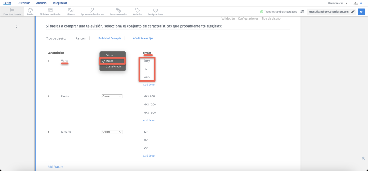This screenshot has width=368, height=171.
Task: Select Coste/Precio in the open dropdown
Action: [x=113, y=66]
